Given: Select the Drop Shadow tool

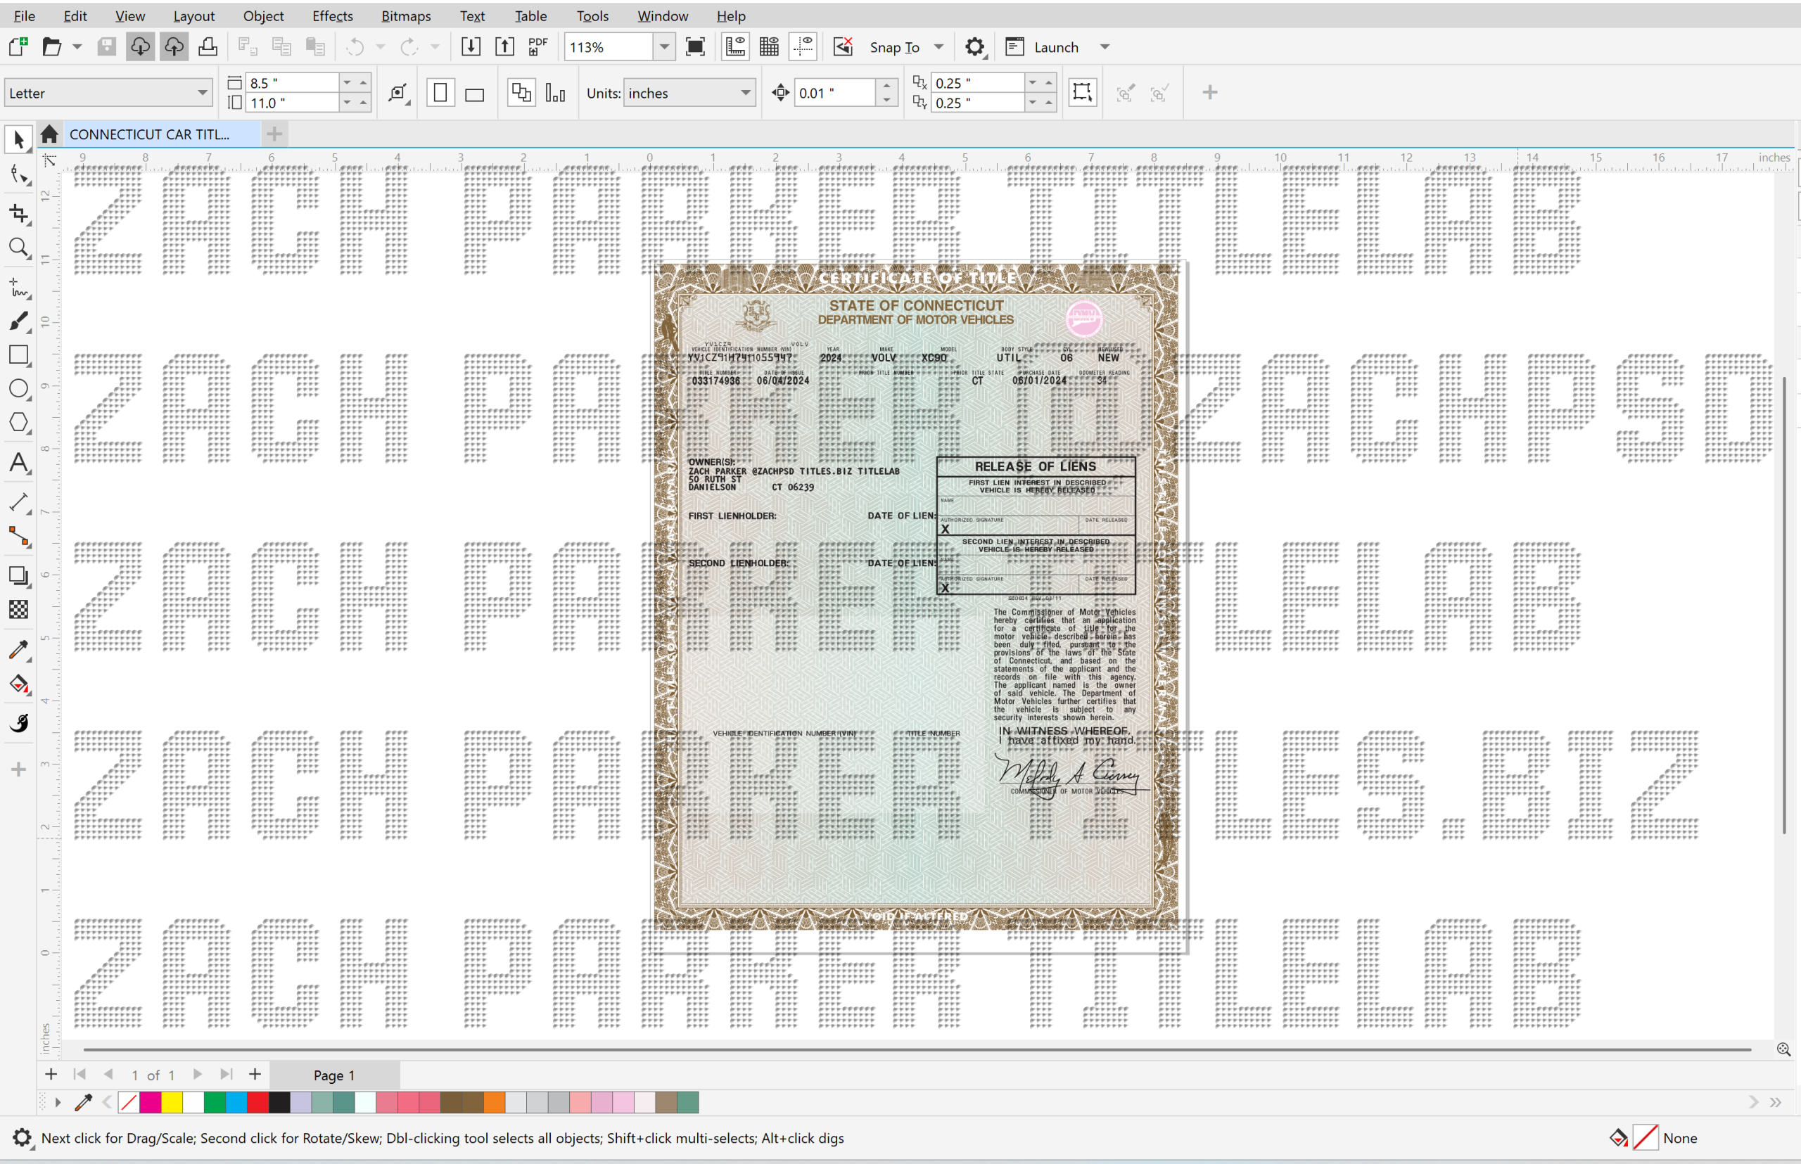Looking at the screenshot, I should pyautogui.click(x=18, y=575).
